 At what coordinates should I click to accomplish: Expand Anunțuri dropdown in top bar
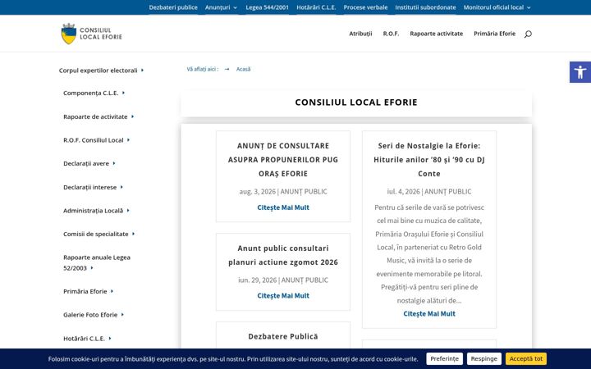tap(222, 7)
